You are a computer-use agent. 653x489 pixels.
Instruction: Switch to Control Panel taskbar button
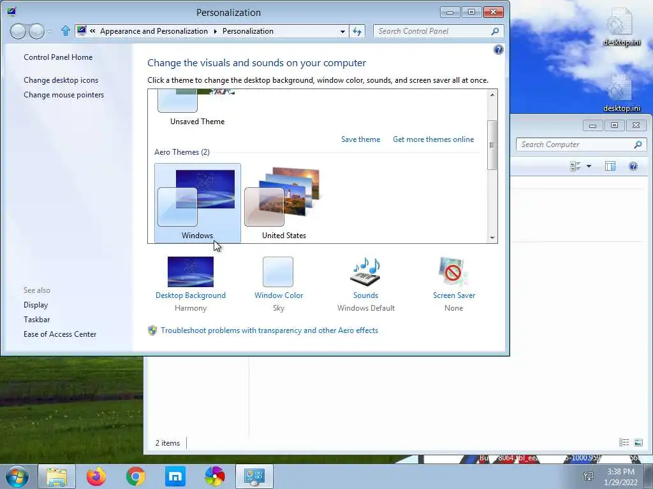pos(254,476)
